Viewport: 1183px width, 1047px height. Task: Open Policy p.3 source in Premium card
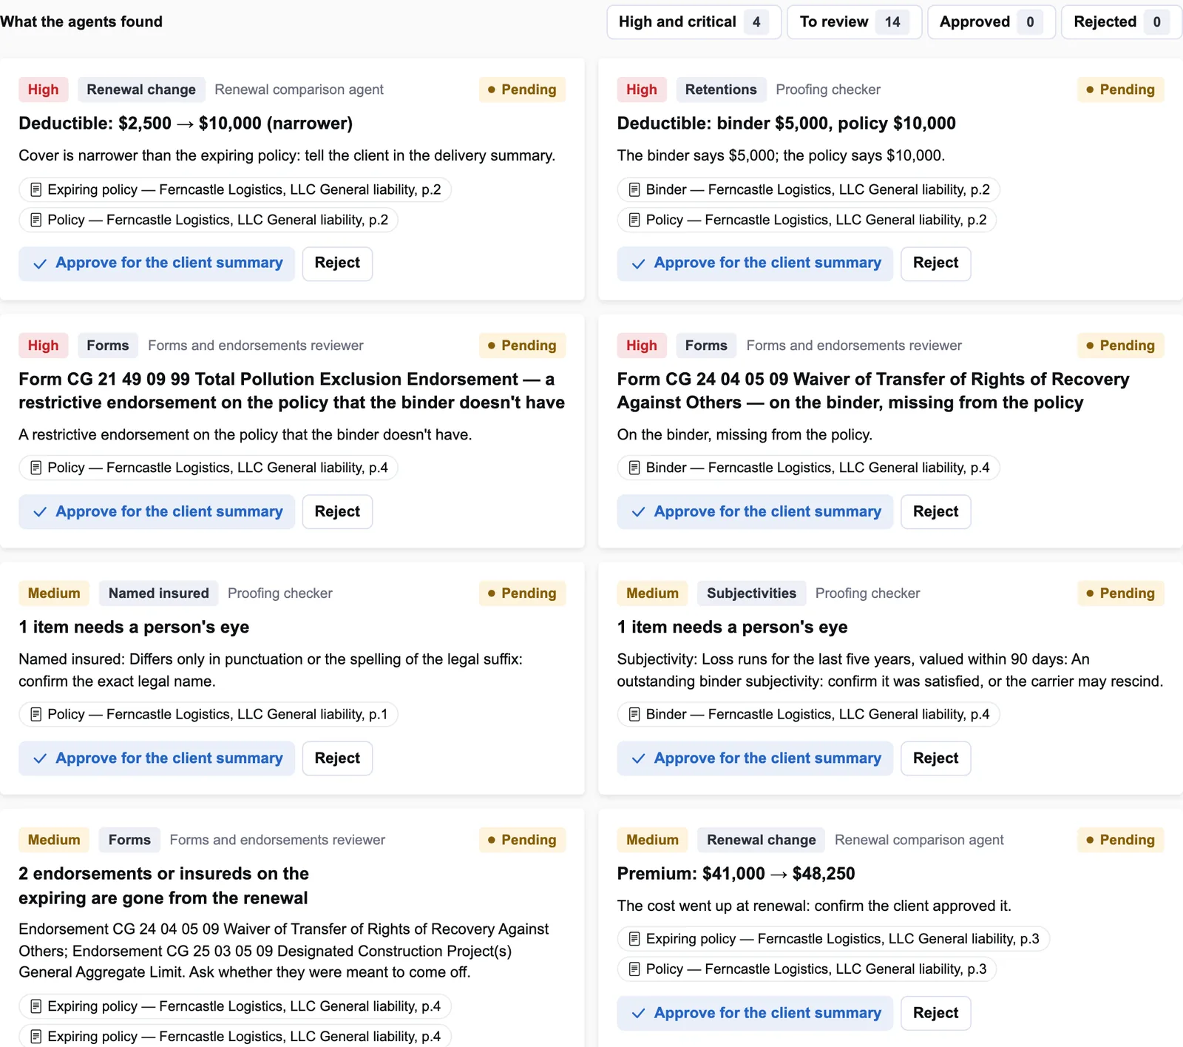807,969
